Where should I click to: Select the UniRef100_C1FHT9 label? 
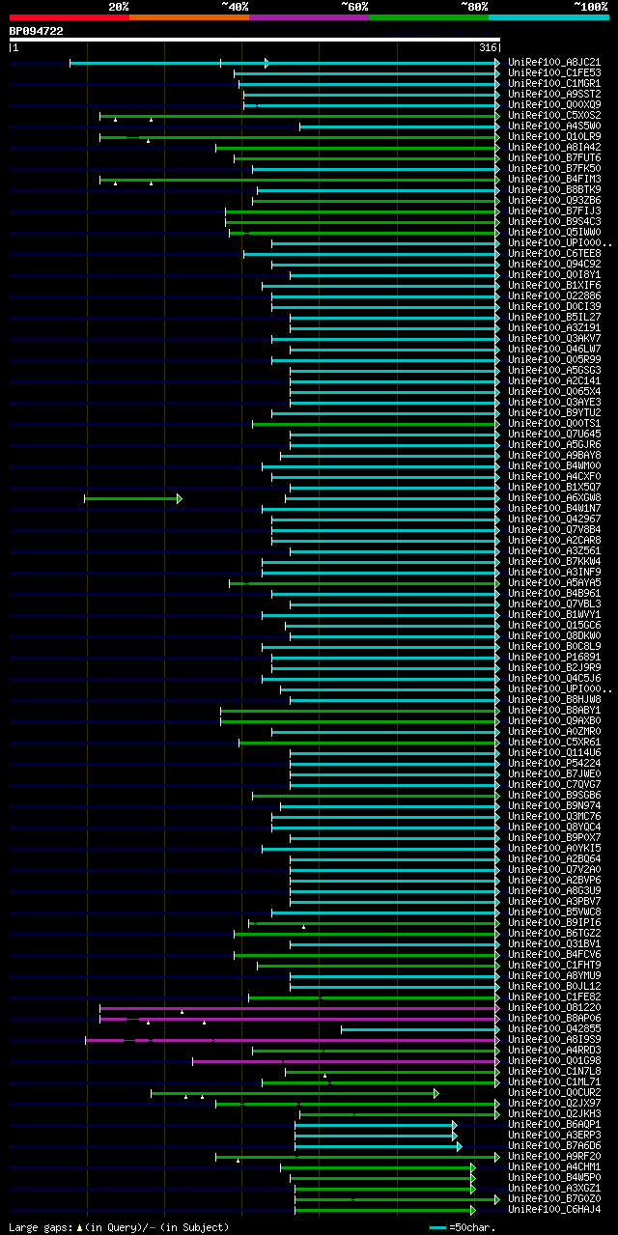tap(554, 966)
